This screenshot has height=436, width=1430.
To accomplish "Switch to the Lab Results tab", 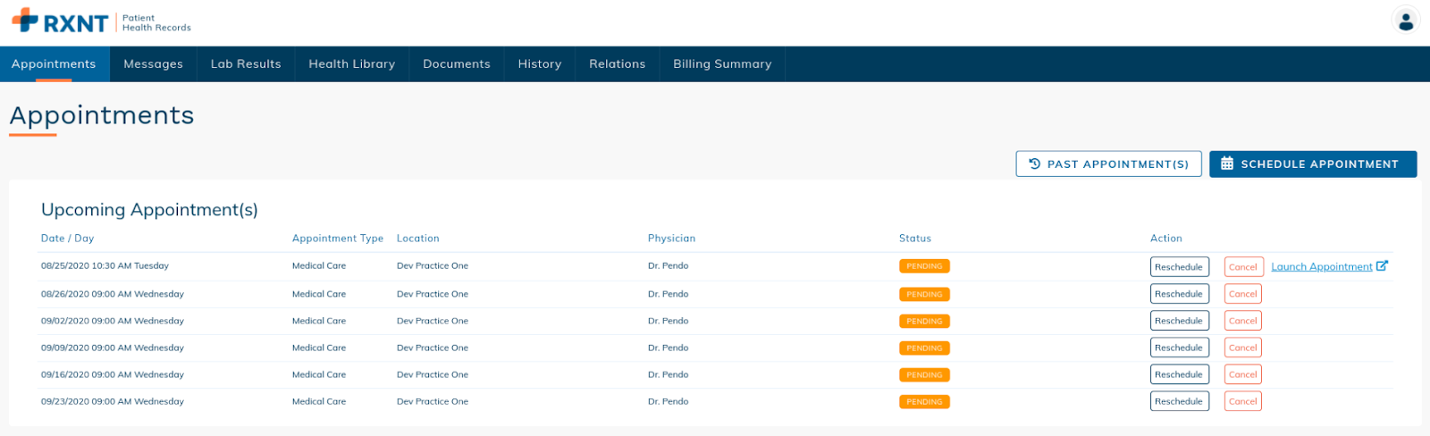I will coord(246,64).
